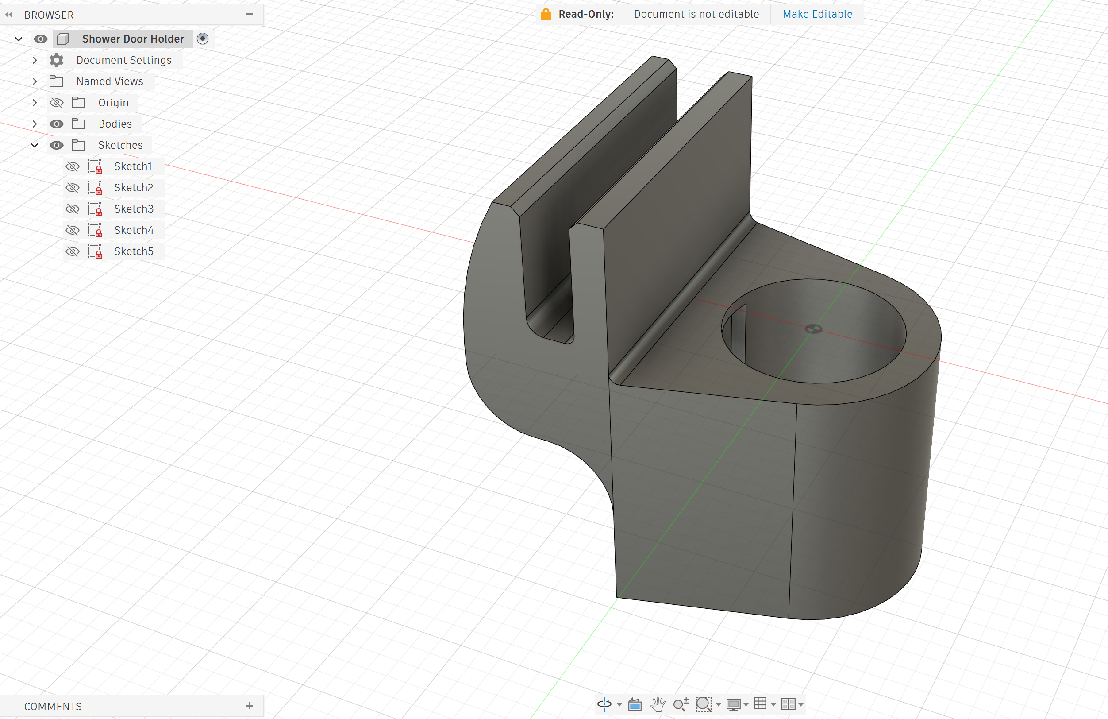Activate the Pan hand tool

[658, 704]
